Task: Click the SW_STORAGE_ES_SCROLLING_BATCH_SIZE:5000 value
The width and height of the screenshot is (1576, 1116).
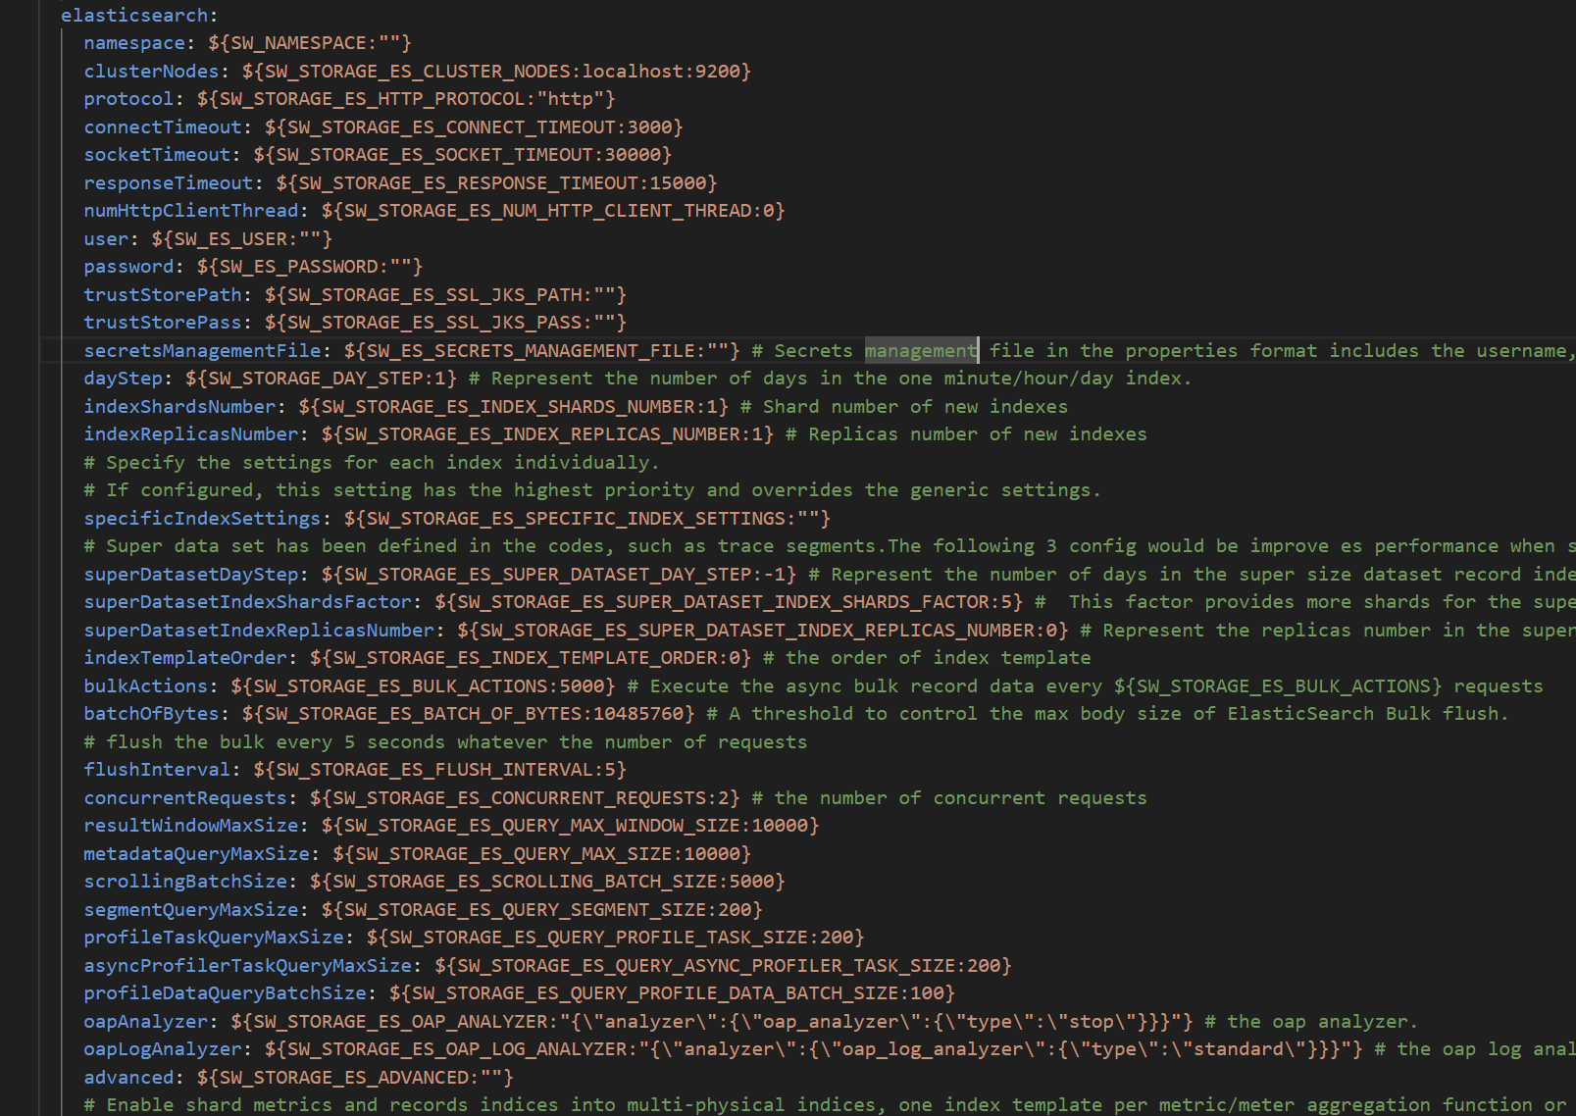Action: pyautogui.click(x=547, y=882)
